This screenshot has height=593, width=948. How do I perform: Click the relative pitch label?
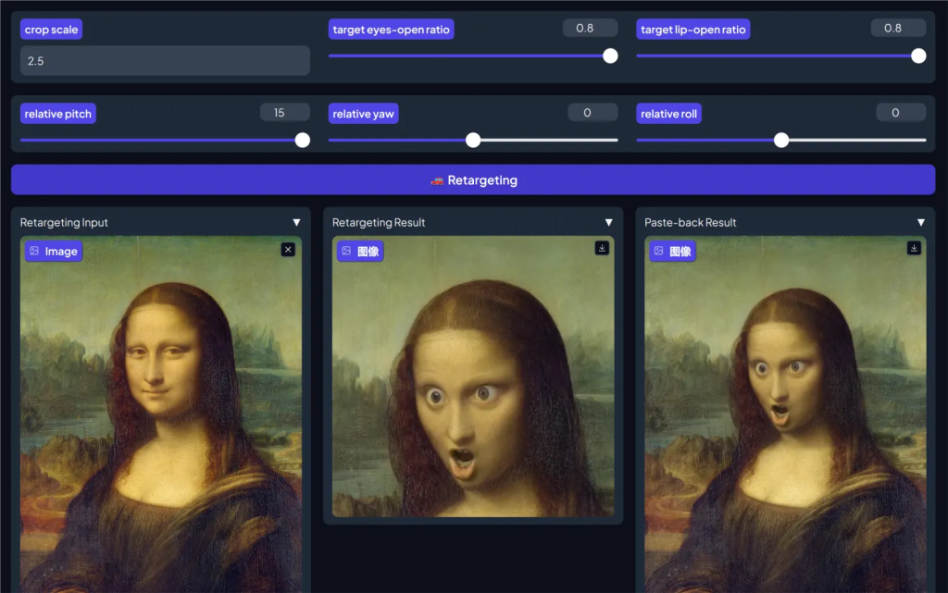click(58, 114)
